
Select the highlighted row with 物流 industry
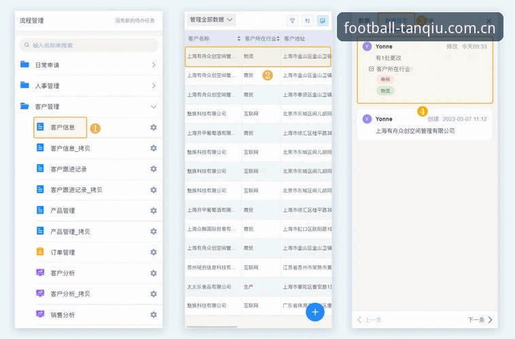tap(257, 56)
